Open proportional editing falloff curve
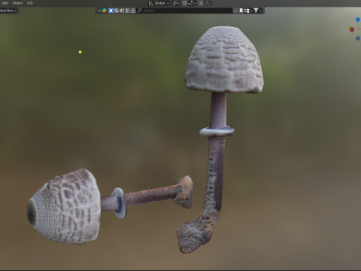This screenshot has width=361, height=271. point(208,3)
